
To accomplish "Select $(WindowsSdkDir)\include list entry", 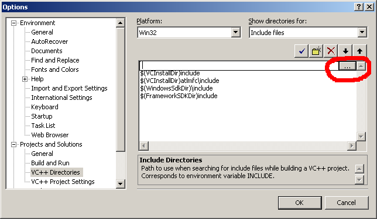I will [176, 88].
